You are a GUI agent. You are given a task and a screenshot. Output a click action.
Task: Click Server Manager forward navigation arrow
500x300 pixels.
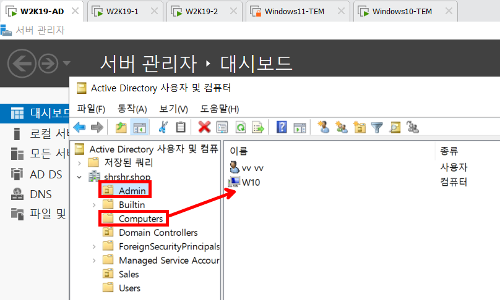(x=48, y=64)
